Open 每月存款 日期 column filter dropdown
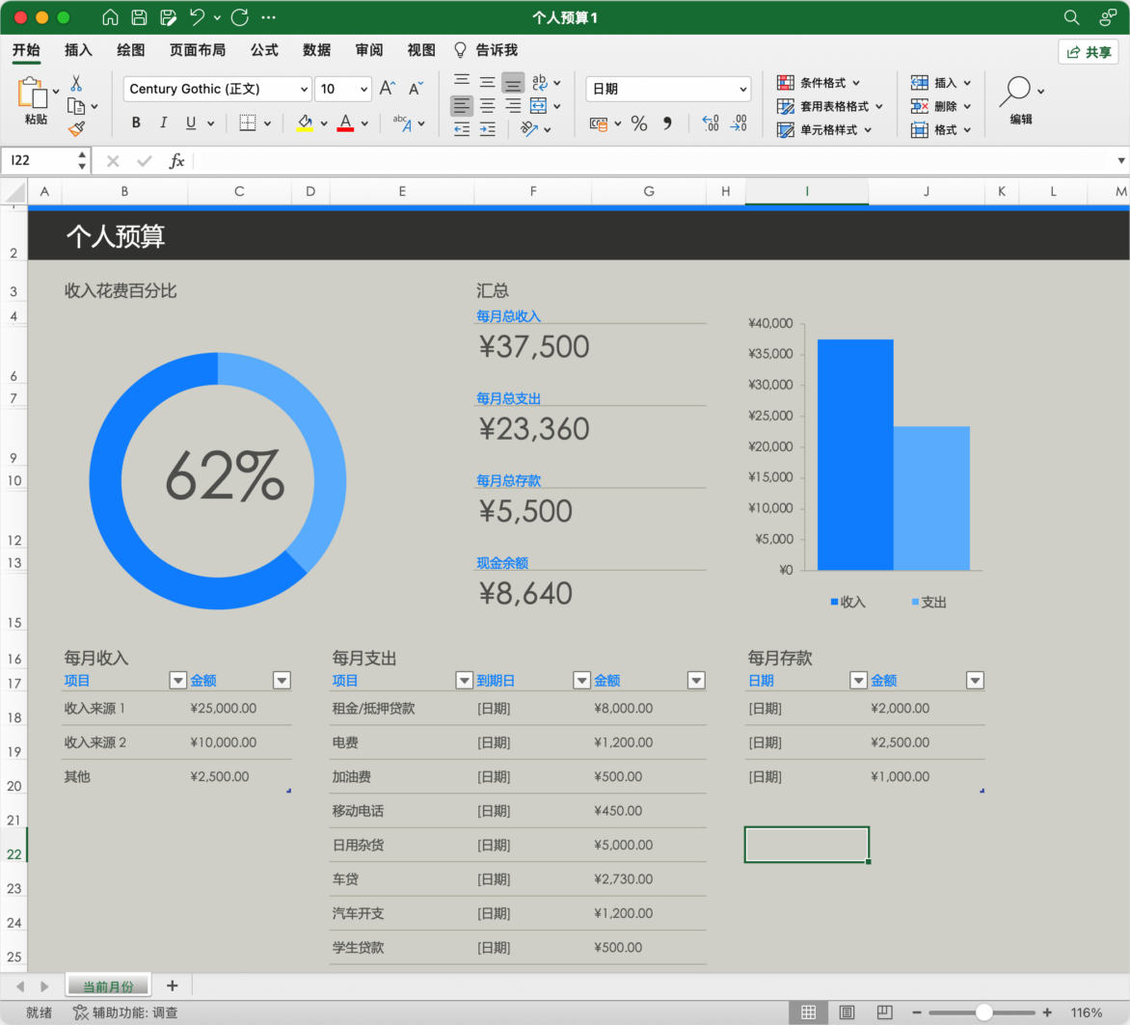The image size is (1130, 1025). click(857, 681)
